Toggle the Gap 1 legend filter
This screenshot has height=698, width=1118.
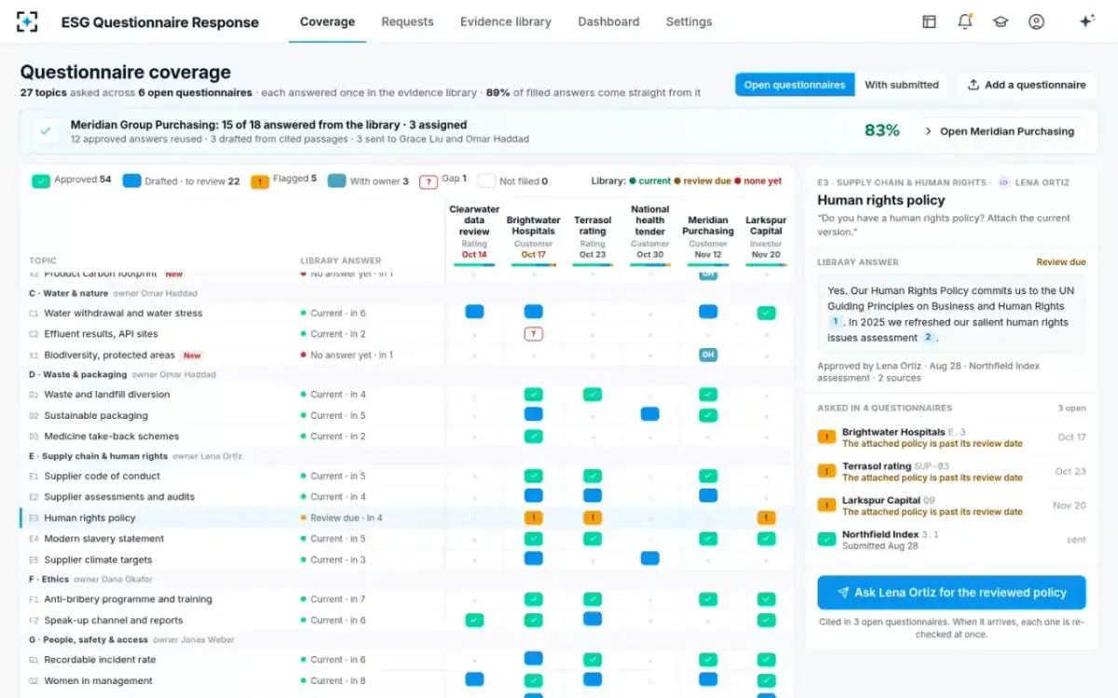tap(443, 180)
